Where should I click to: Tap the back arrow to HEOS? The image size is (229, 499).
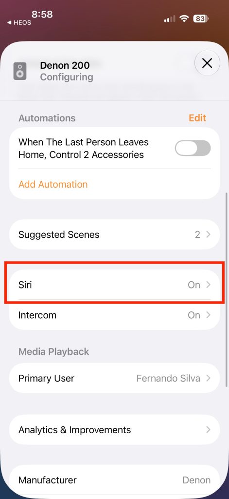click(x=9, y=23)
